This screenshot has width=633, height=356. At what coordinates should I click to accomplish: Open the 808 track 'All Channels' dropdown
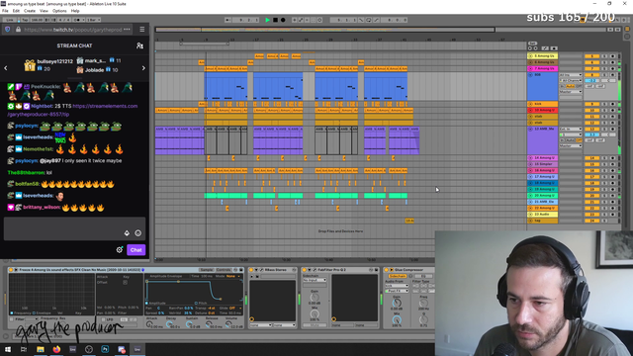(x=571, y=81)
